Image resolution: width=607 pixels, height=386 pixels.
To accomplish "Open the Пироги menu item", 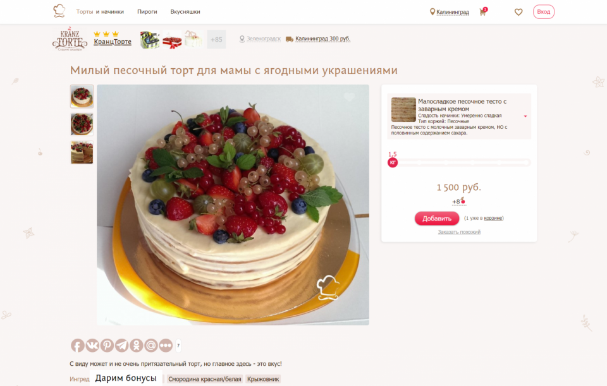I will click(147, 11).
